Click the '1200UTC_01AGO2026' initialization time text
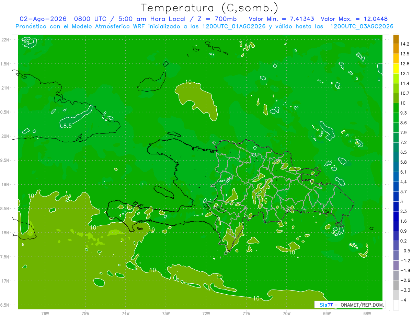The width and height of the screenshot is (412, 318). [234, 26]
